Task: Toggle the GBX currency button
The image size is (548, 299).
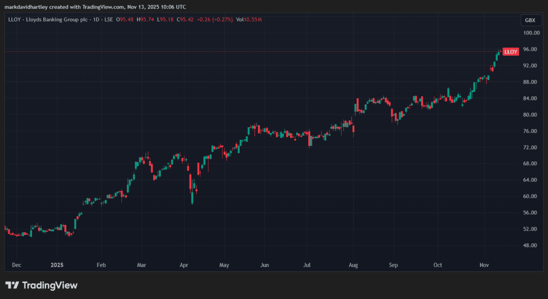Action: [531, 20]
